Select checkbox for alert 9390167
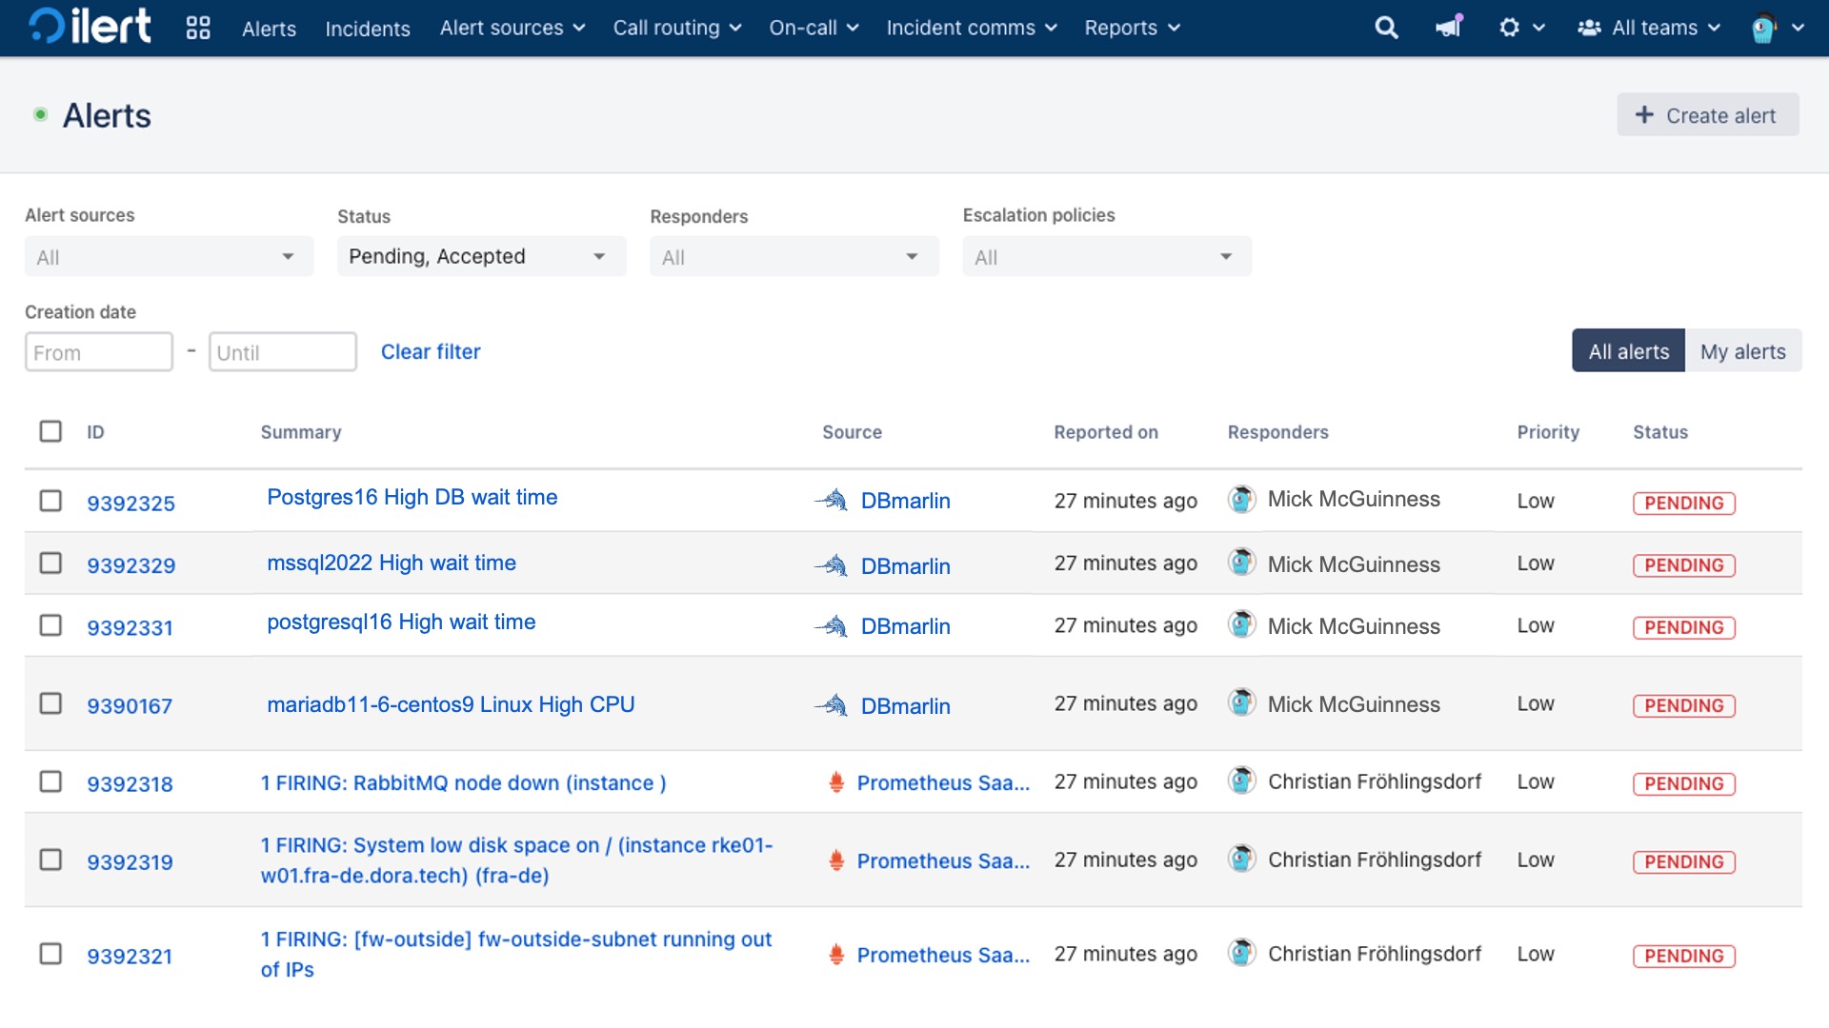The height and width of the screenshot is (1028, 1829). point(50,703)
